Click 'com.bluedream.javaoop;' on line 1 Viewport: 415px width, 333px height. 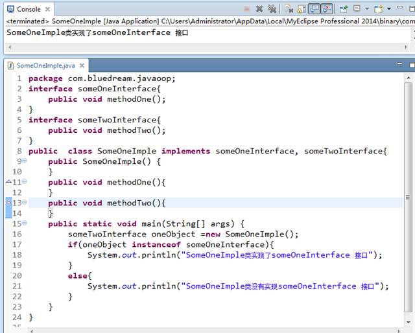point(122,78)
